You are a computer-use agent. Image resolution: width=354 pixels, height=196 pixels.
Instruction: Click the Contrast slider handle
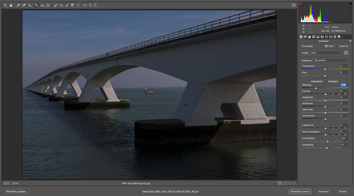pyautogui.click(x=325, y=94)
